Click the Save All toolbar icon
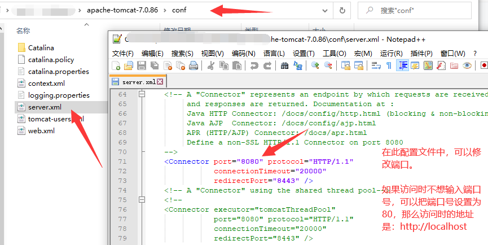Screen dimensions: 488x245 point(155,65)
